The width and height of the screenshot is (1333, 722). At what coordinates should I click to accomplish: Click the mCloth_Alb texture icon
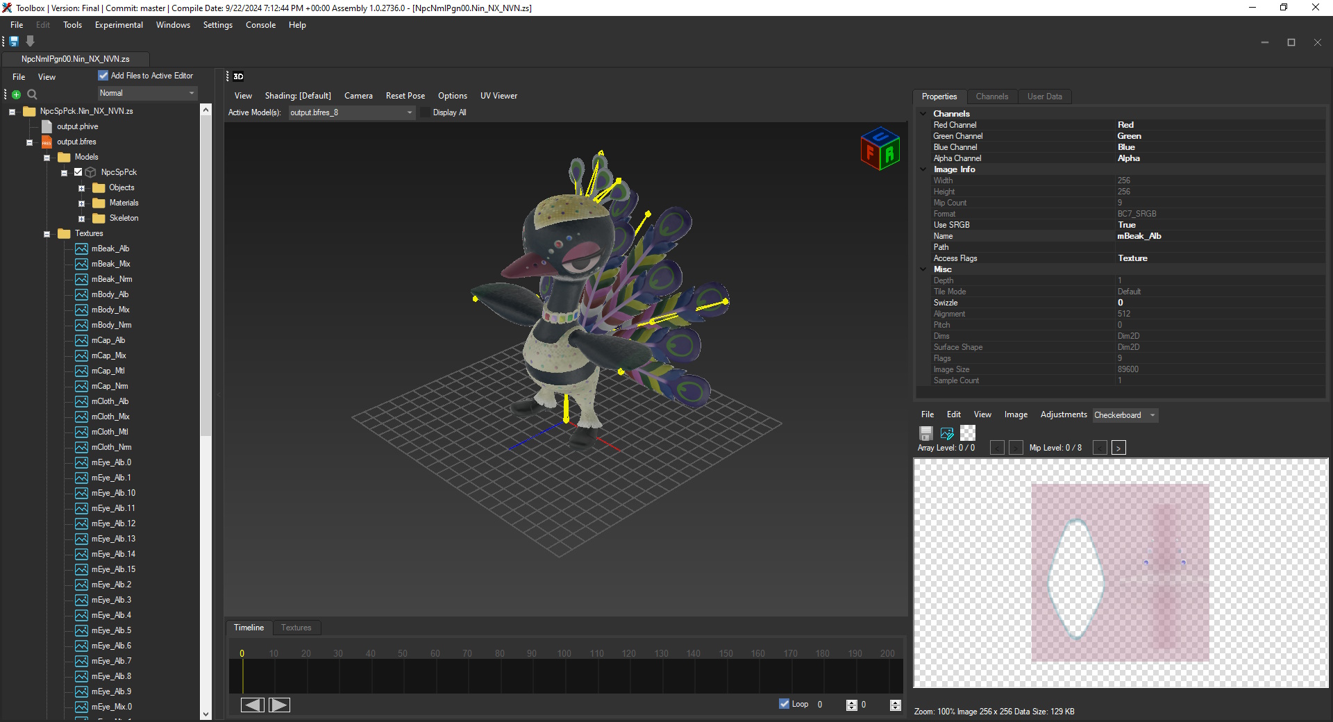(x=82, y=401)
